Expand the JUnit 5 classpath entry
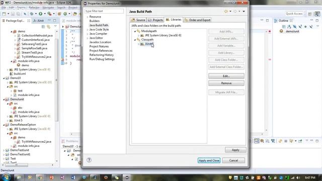322x181 pixels. [x=139, y=44]
